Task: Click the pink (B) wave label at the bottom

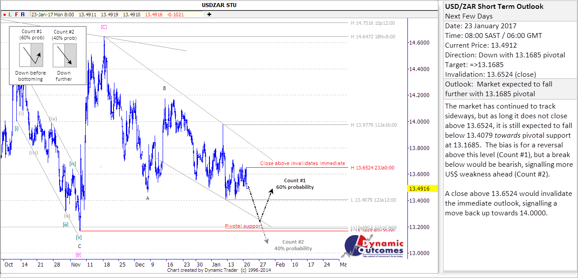Action: (78, 255)
